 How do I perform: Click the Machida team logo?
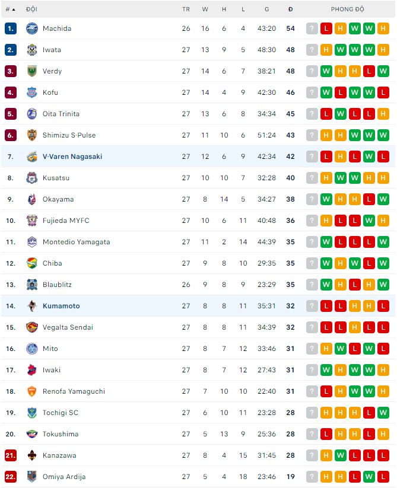32,28
